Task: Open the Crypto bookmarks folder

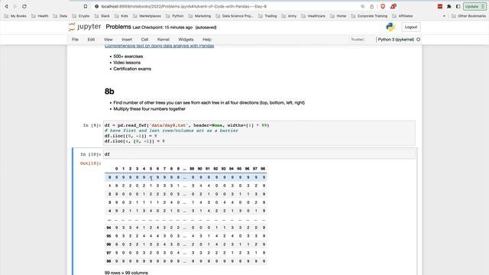Action: click(81, 16)
